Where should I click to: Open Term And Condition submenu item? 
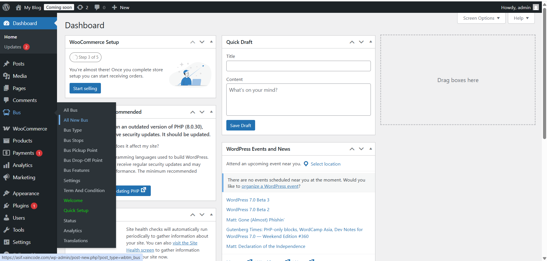(x=84, y=191)
